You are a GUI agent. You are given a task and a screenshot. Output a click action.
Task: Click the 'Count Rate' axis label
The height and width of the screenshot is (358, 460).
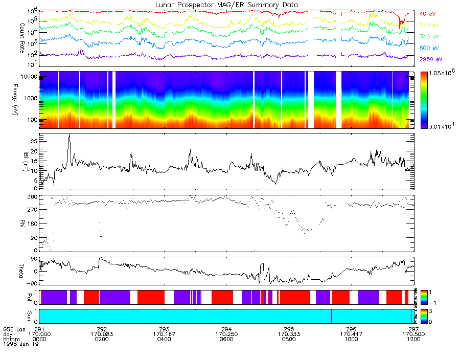click(x=22, y=38)
